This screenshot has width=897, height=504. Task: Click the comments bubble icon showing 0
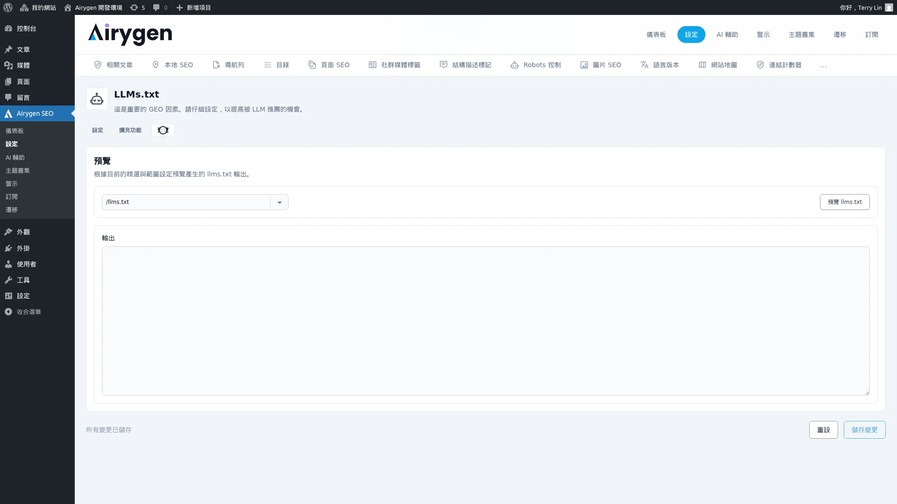pyautogui.click(x=160, y=7)
